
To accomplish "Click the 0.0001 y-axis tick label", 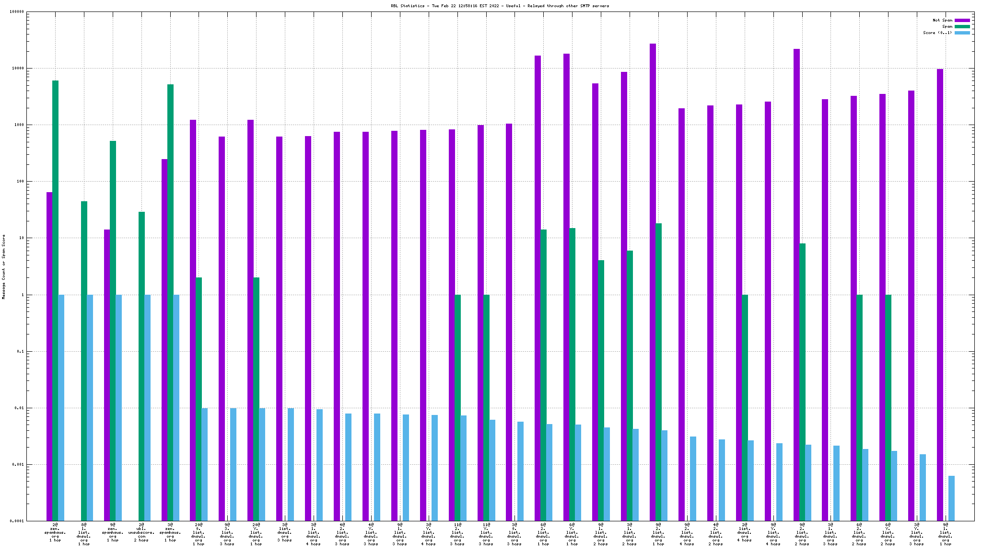I will (x=17, y=521).
